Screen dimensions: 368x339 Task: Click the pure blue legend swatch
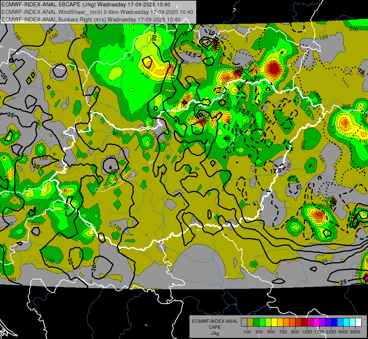(335, 322)
